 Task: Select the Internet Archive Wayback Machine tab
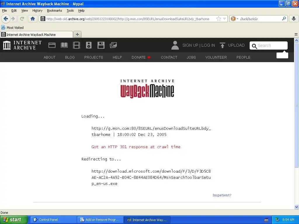coord(36,35)
